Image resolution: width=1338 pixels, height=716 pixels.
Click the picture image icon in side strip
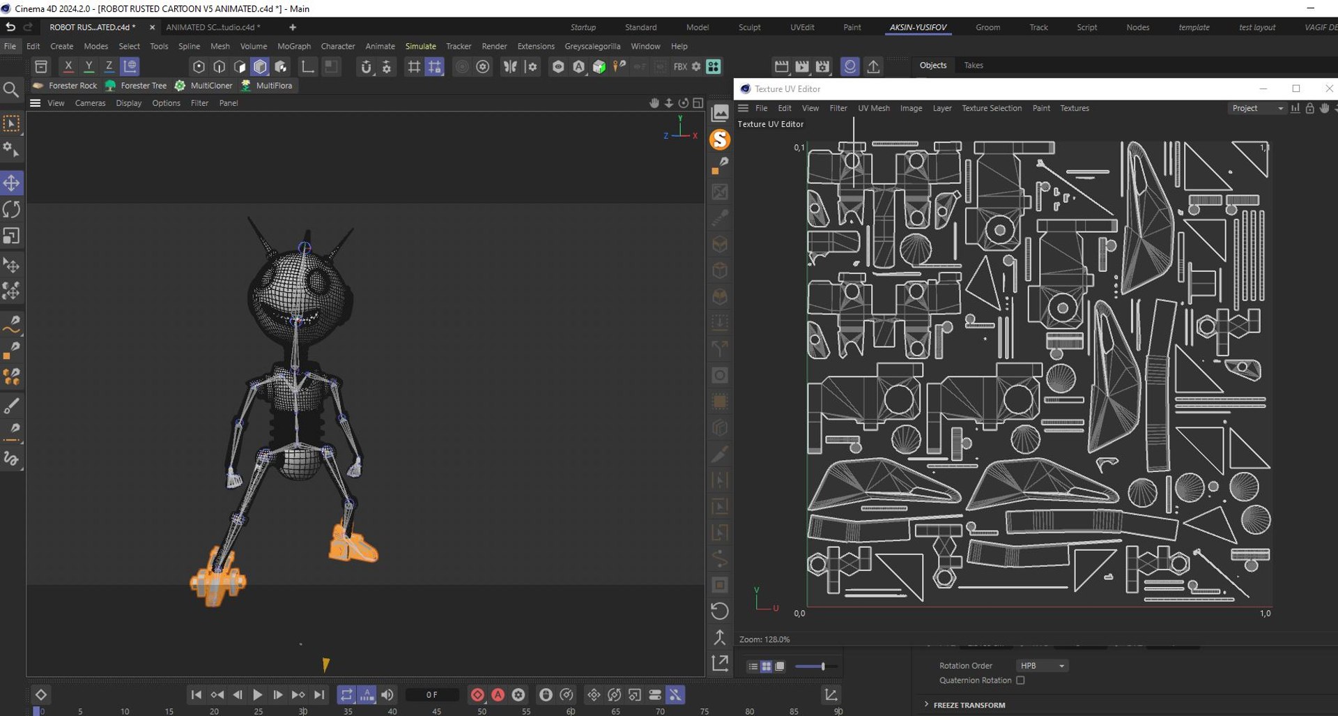(x=720, y=113)
